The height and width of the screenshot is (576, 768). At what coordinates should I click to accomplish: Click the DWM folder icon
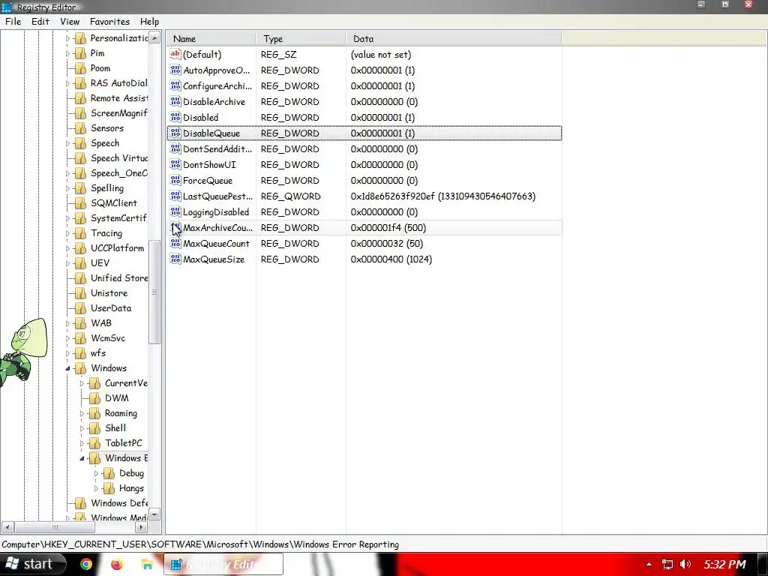point(94,398)
